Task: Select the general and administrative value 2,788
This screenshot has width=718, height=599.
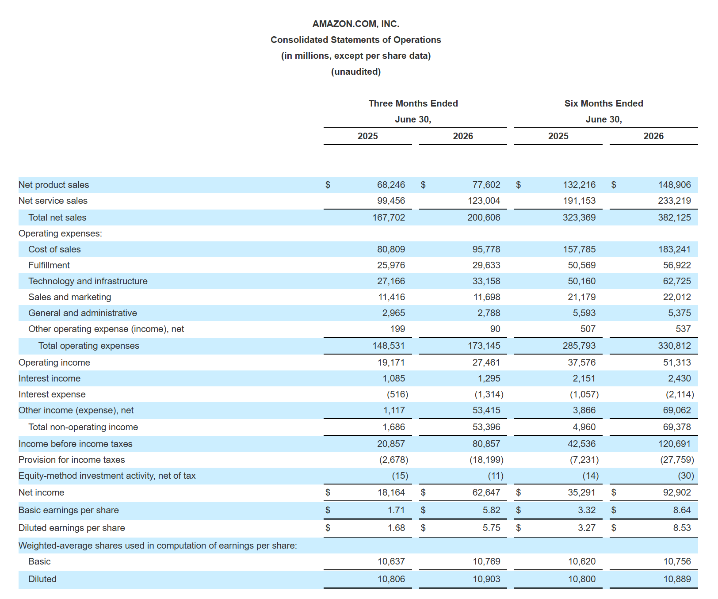Action: tap(489, 313)
